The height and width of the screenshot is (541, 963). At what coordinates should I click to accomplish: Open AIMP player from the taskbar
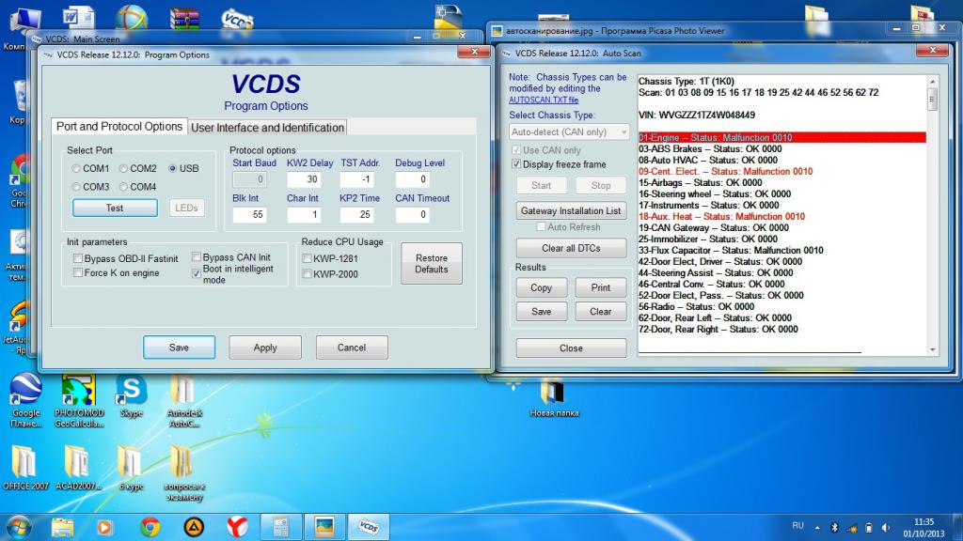point(194,527)
